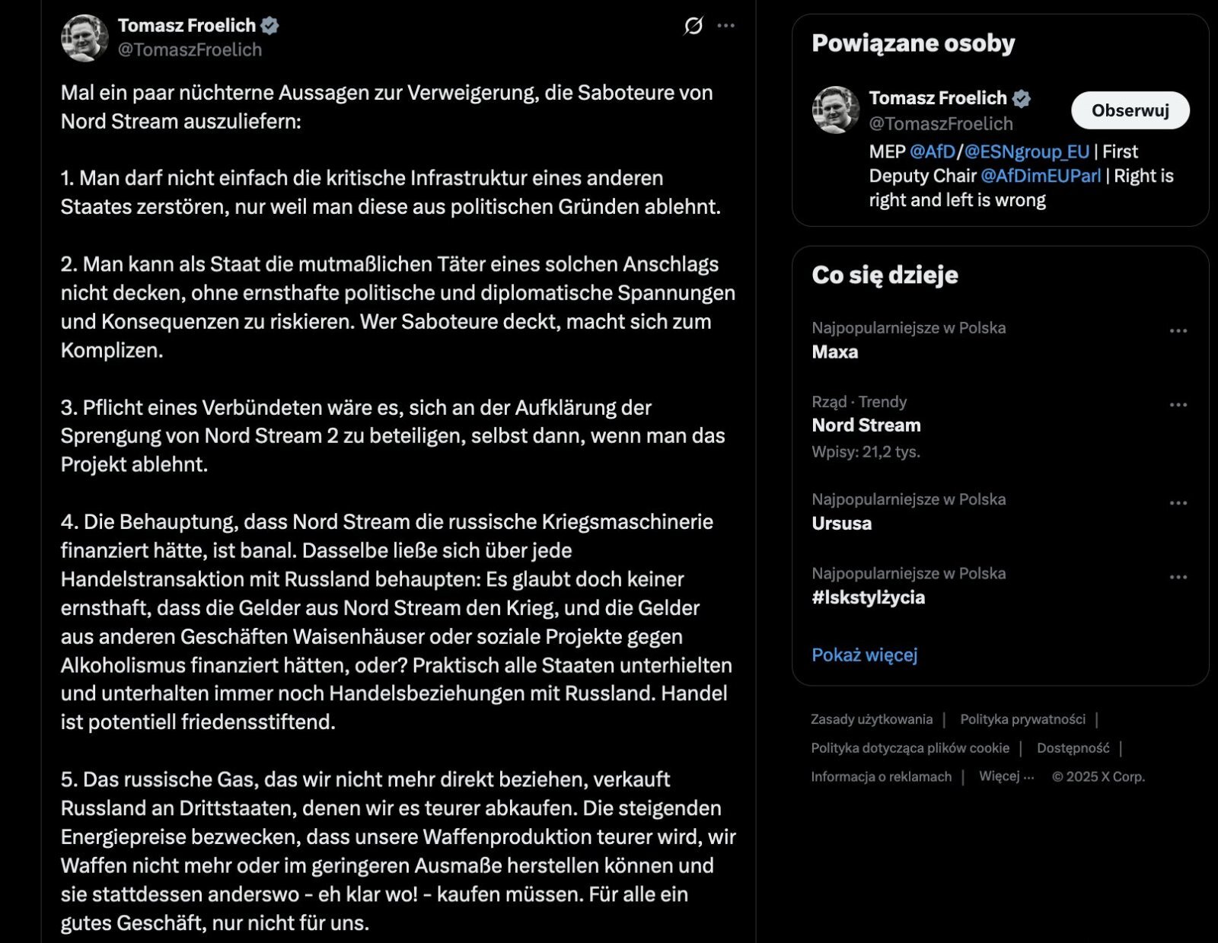
Task: Click the verified badge beside the post author
Action: coord(269,25)
